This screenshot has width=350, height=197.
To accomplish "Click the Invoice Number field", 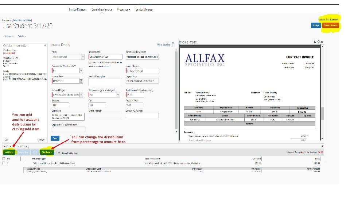I will point(143,70).
